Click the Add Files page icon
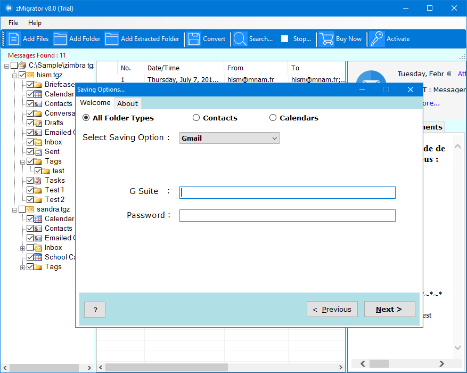 [14, 39]
